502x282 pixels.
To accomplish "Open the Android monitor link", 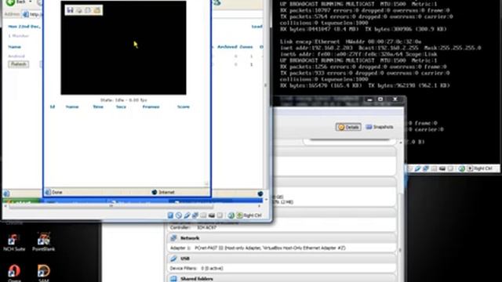I will [x=16, y=56].
